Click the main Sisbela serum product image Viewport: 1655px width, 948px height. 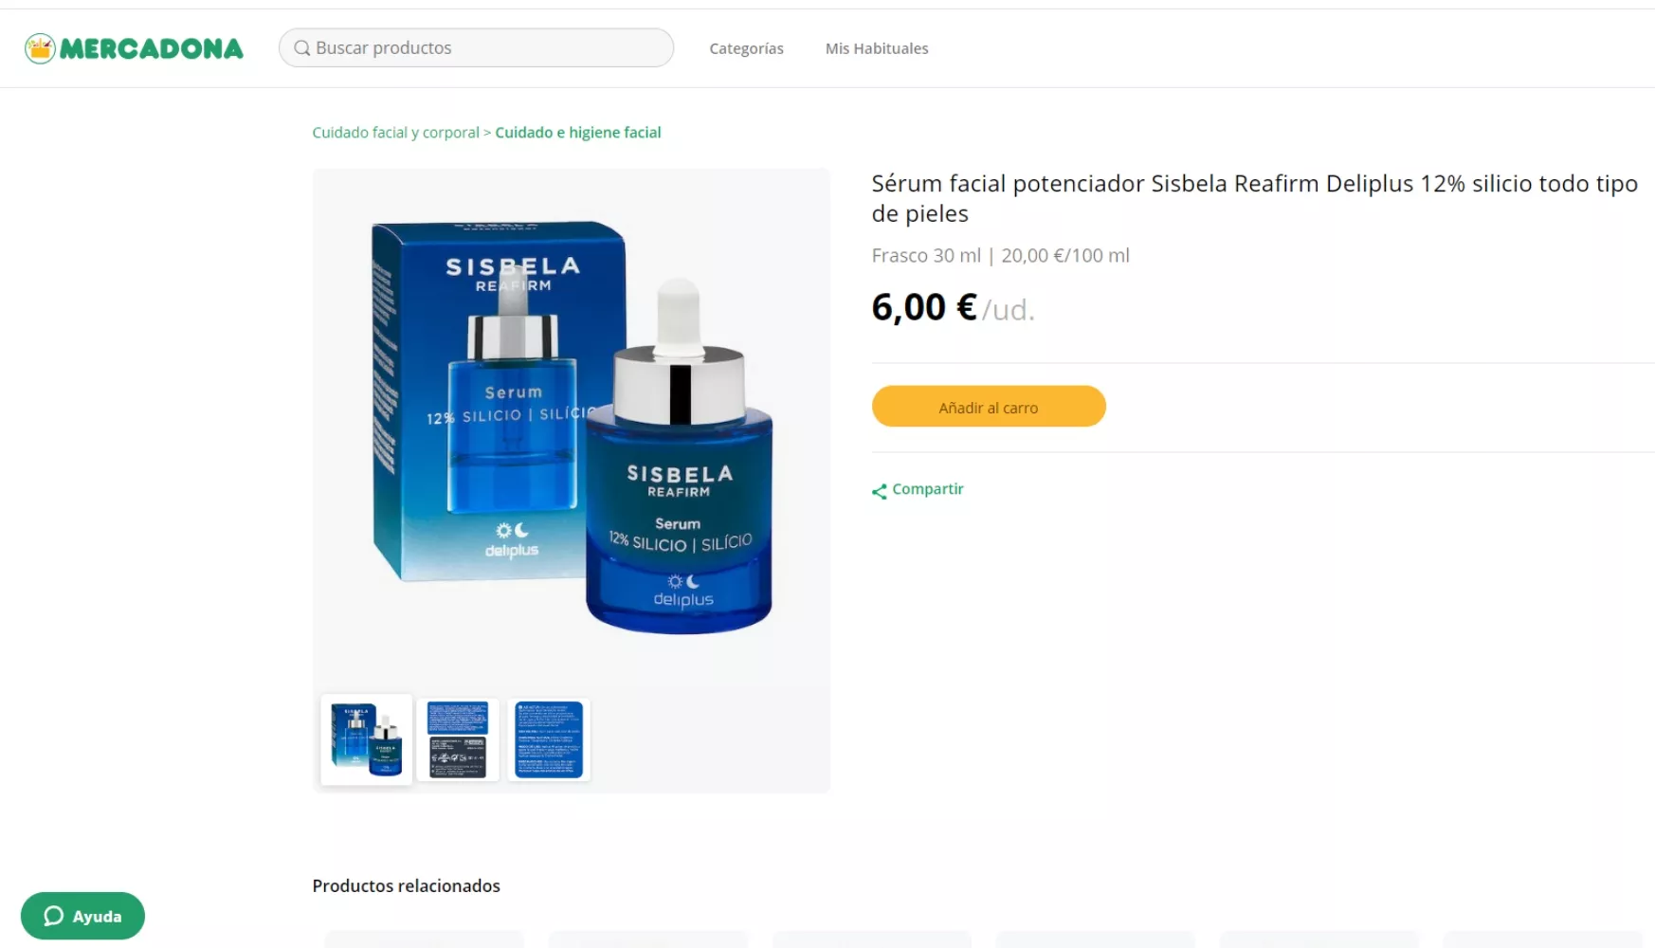pos(572,427)
